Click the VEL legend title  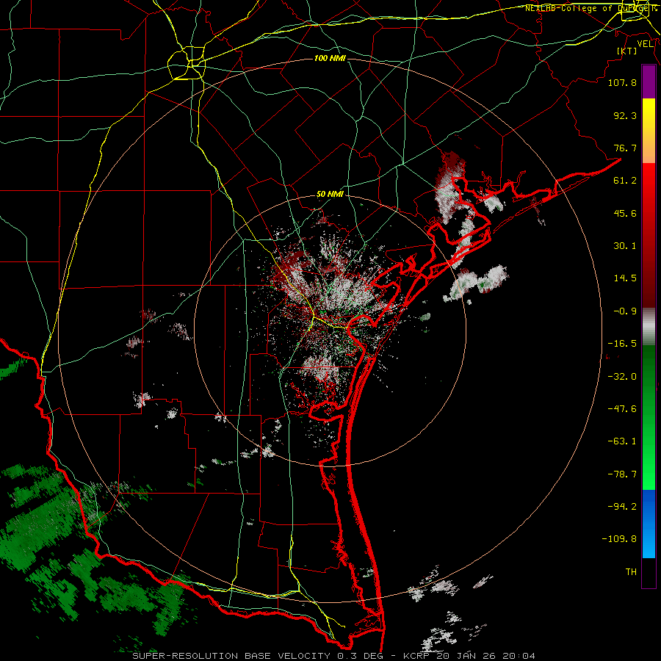pyautogui.click(x=645, y=44)
